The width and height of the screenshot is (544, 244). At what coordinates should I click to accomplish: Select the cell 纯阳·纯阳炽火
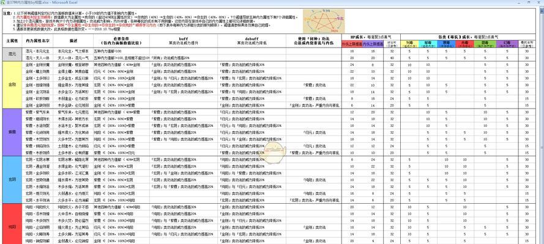38,207
